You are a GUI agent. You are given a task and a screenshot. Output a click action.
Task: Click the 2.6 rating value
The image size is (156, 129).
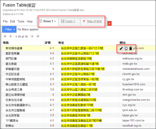[52, 79]
